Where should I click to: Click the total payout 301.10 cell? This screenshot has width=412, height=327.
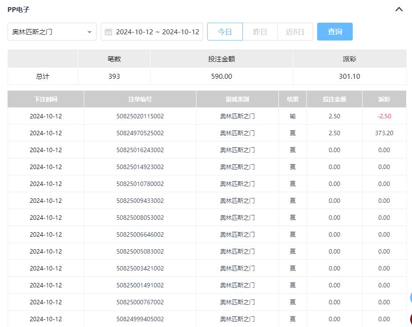(349, 77)
